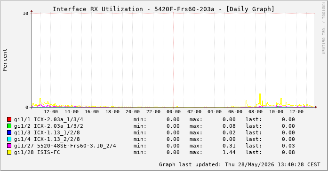Click the 00:00 x-axis time label
Viewport: 328px width, 171px height.
coord(174,112)
